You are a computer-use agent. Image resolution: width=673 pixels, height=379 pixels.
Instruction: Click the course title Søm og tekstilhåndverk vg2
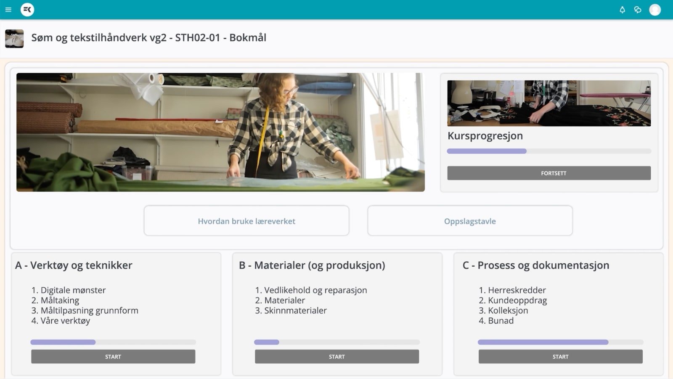(148, 37)
